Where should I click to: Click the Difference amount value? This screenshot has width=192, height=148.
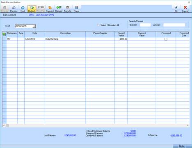(x=176, y=135)
